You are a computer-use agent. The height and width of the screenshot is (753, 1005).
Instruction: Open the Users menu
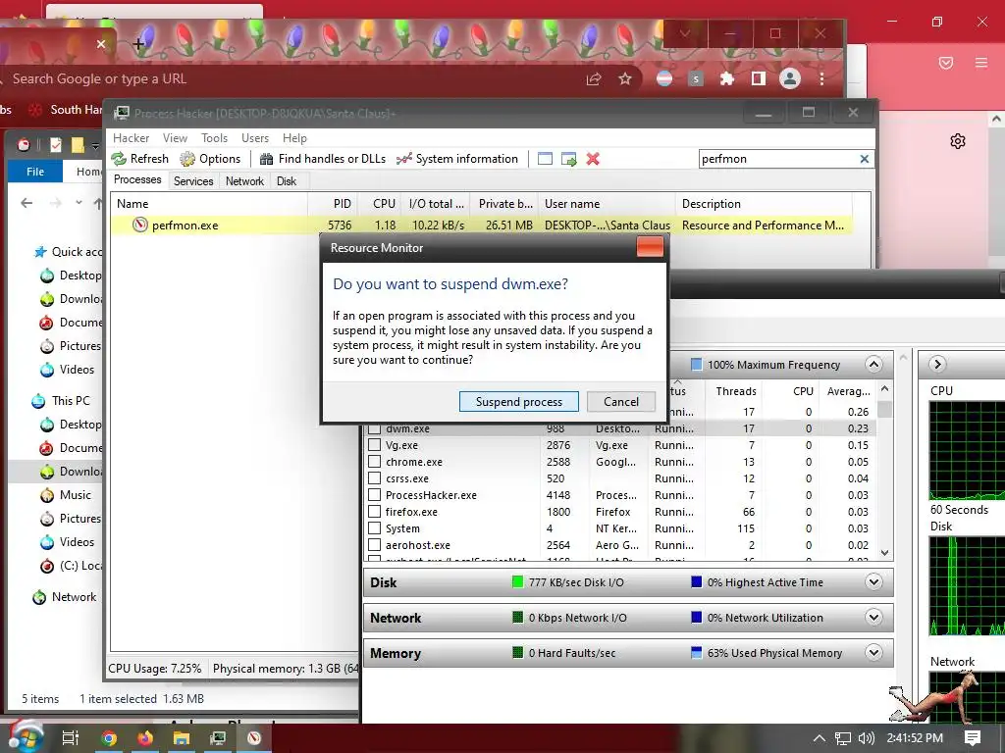pos(254,138)
